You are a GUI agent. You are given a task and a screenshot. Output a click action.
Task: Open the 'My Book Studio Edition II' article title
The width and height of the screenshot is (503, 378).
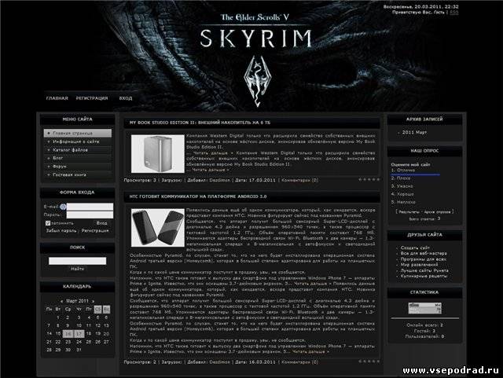pyautogui.click(x=200, y=123)
